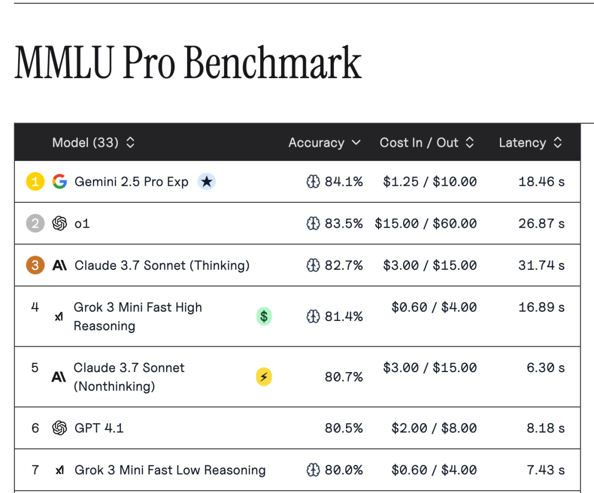Open the Claude 3.7 Sonnet (Thinking) model entry
The width and height of the screenshot is (594, 493).
pyautogui.click(x=162, y=265)
